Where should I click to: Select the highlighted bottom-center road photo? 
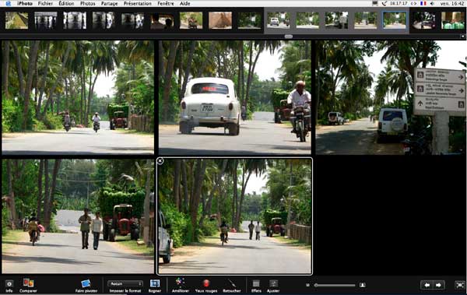point(235,216)
